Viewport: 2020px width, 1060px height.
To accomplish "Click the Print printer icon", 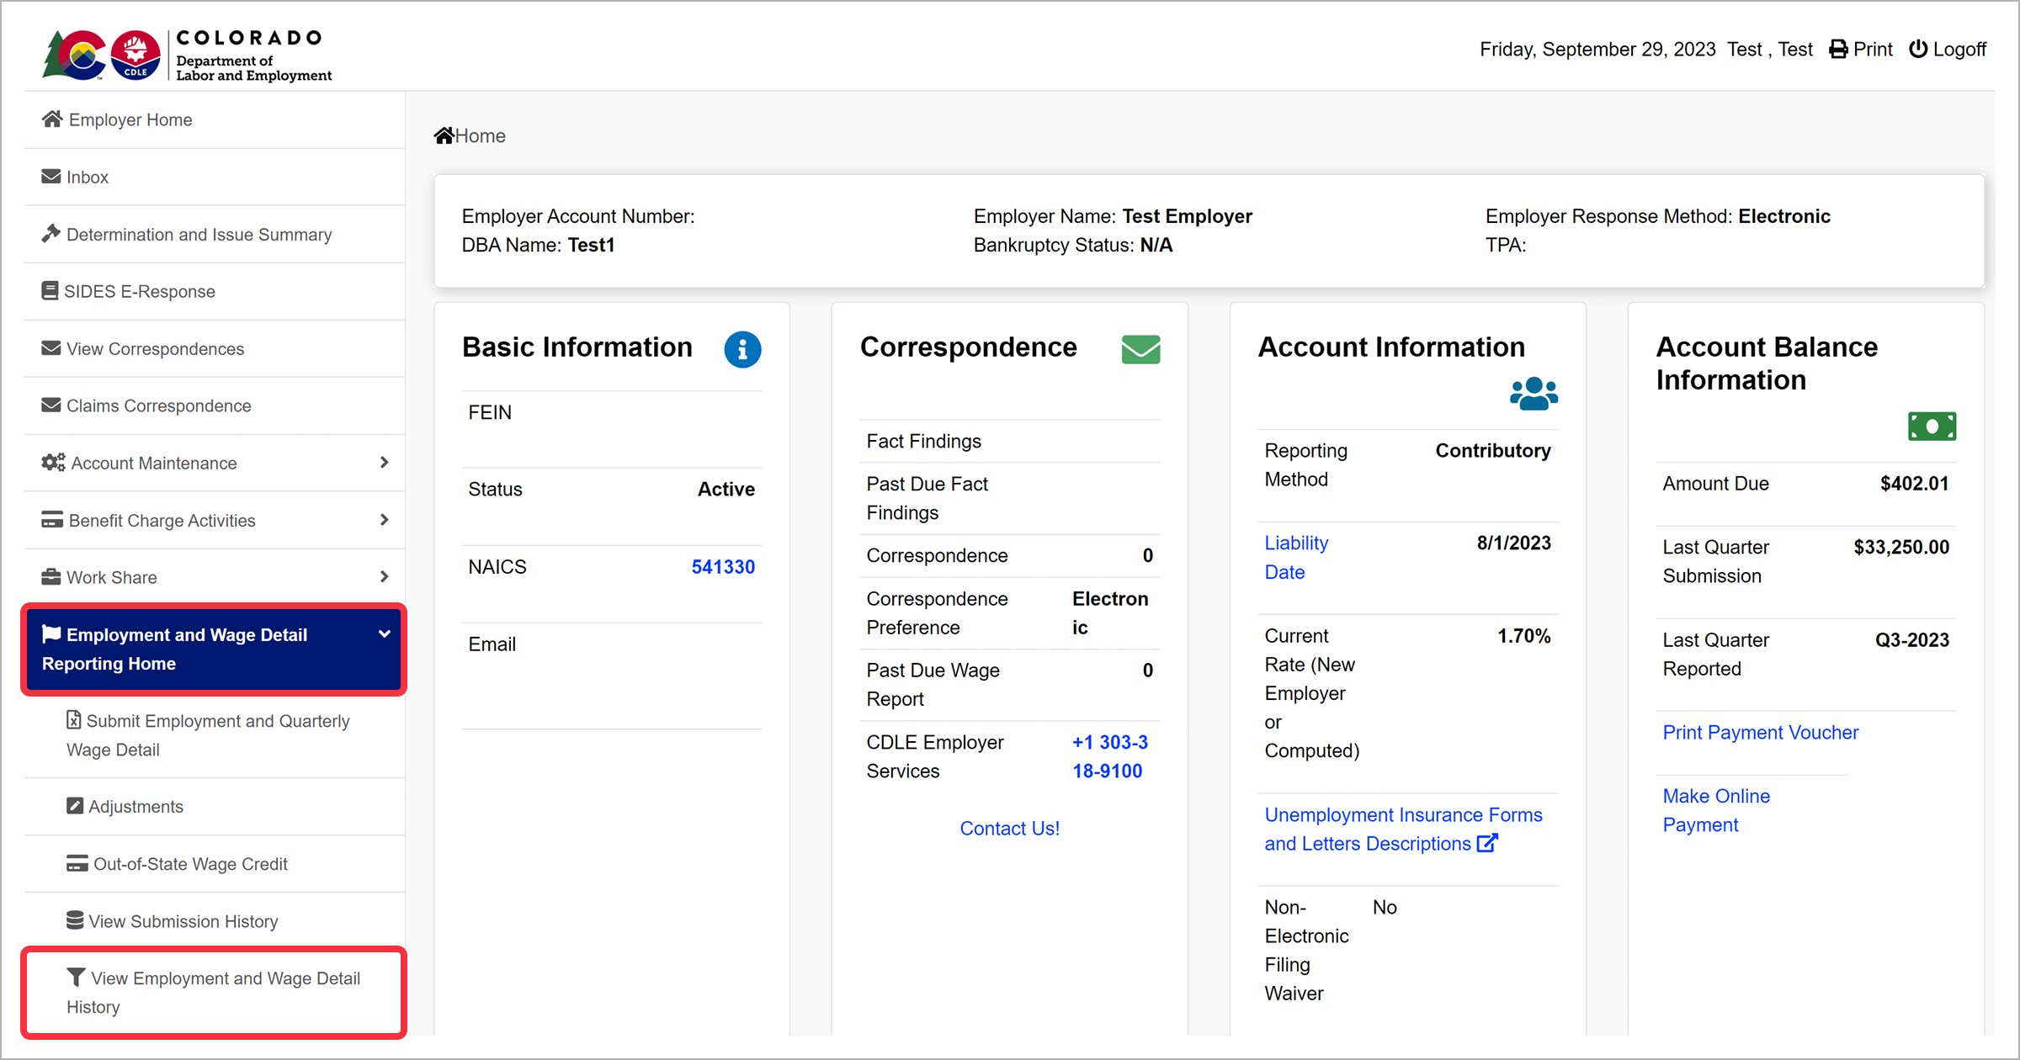I will coord(1838,50).
